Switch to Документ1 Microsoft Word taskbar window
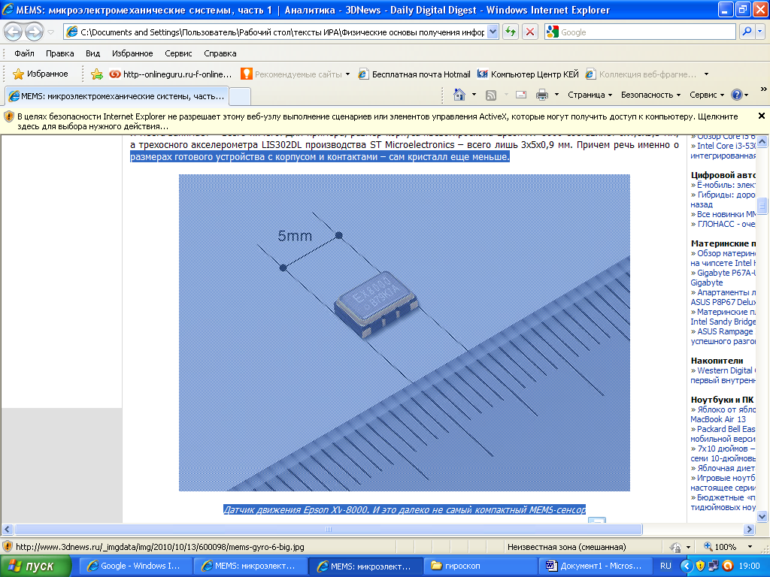Image resolution: width=770 pixels, height=577 pixels. pyautogui.click(x=596, y=566)
